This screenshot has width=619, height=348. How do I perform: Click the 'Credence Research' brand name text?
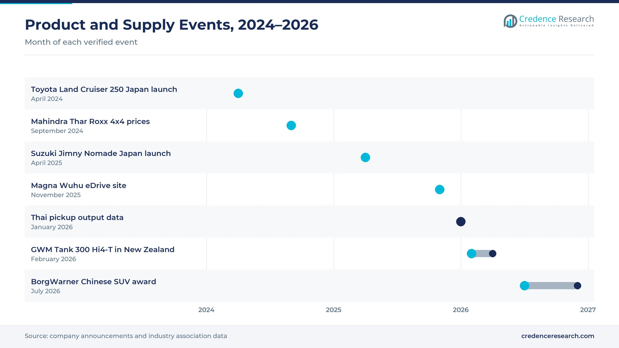point(557,19)
